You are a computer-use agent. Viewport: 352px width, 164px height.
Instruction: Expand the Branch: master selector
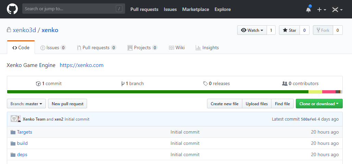pyautogui.click(x=26, y=104)
